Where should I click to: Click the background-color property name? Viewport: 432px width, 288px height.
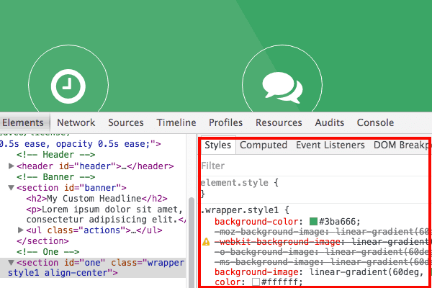pos(256,222)
